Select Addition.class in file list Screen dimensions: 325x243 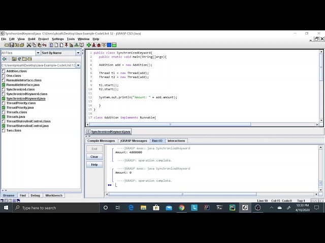click(x=17, y=71)
